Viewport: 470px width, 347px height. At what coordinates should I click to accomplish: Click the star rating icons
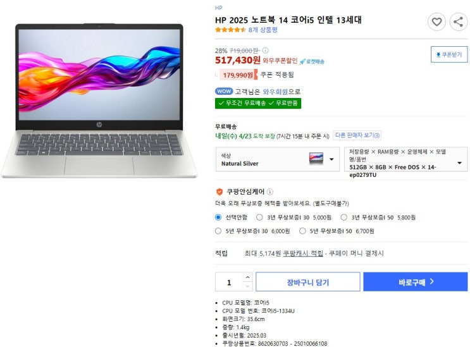pyautogui.click(x=230, y=30)
